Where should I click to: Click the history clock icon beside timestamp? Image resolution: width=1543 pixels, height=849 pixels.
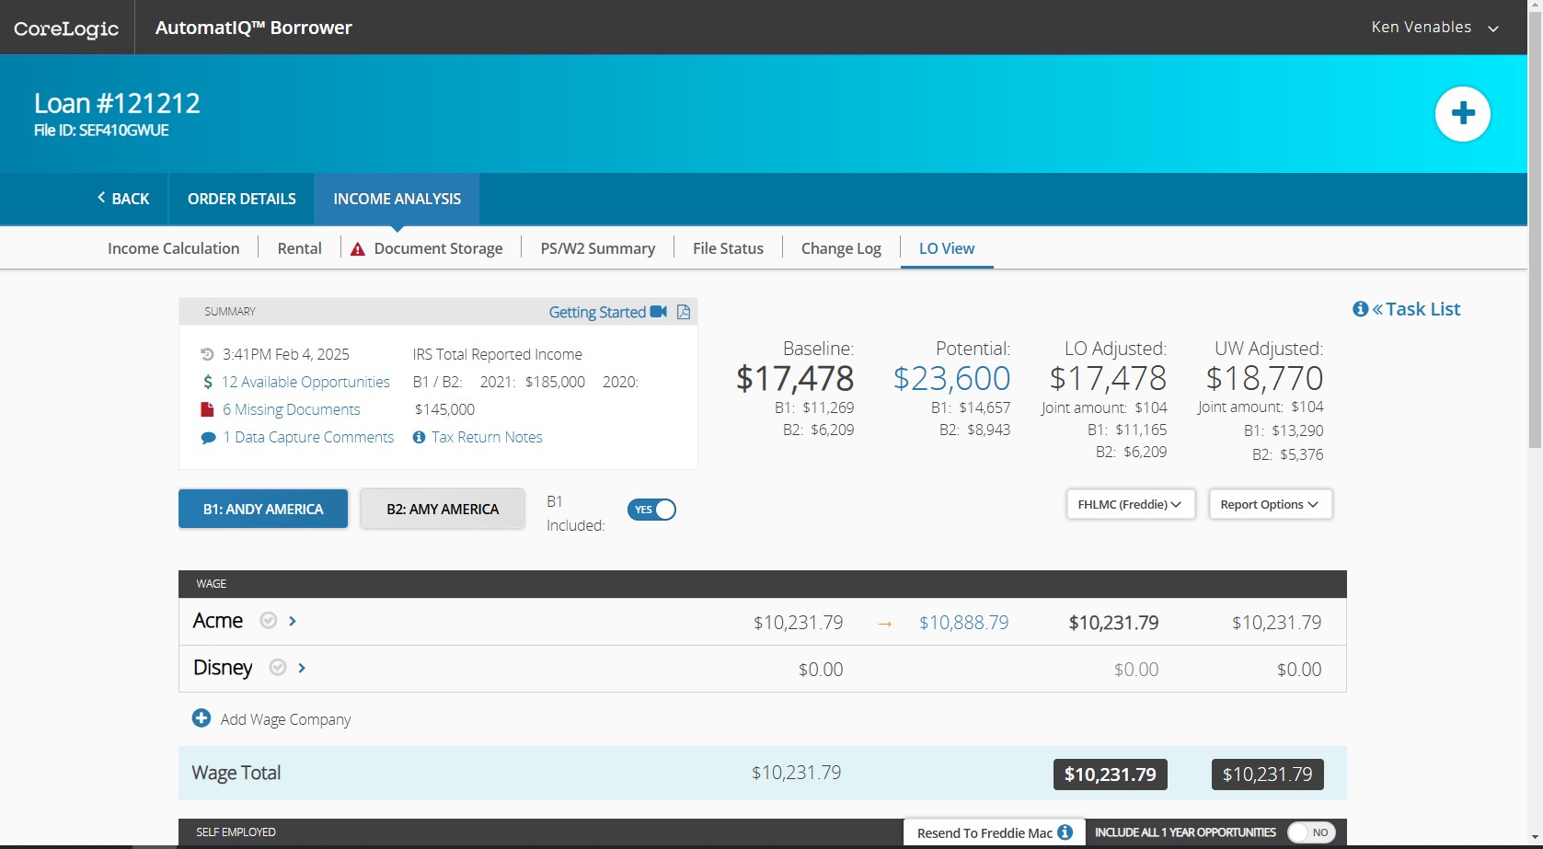click(207, 354)
